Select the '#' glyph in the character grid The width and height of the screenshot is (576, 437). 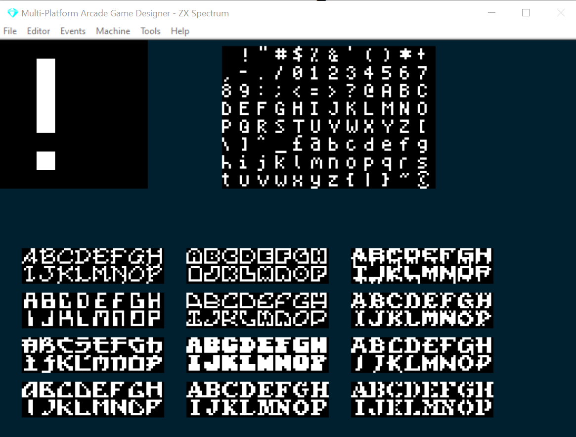point(280,55)
